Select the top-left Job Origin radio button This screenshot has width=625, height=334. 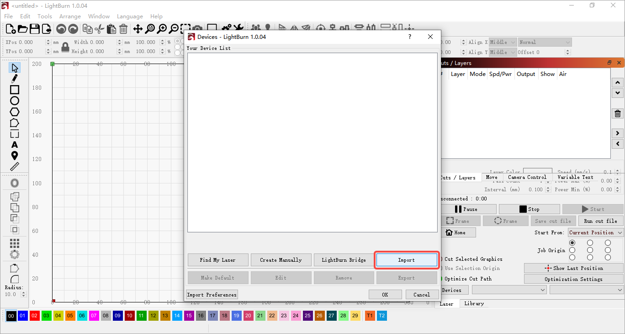[x=572, y=242]
